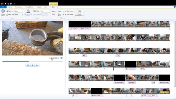Click Set start point
Viewport: 176px width, 99px height.
click(68, 11)
